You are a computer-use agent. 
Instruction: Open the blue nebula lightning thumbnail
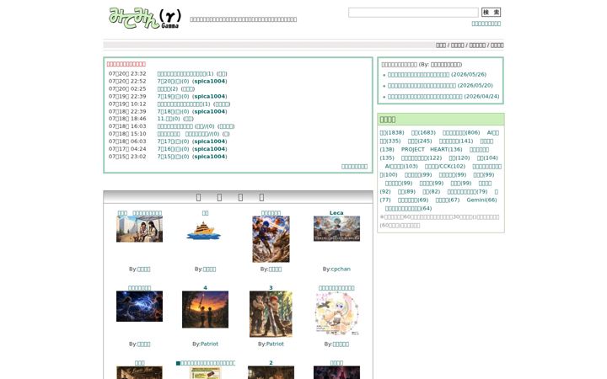(x=139, y=307)
